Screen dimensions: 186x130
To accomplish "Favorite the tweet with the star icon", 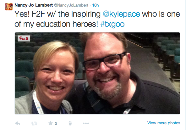I will [x=51, y=123].
